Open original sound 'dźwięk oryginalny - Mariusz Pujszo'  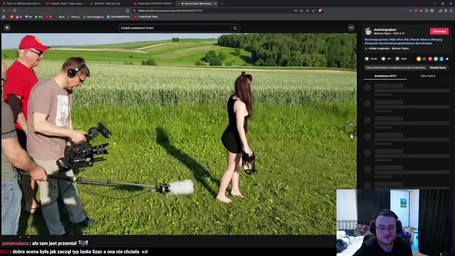click(389, 48)
